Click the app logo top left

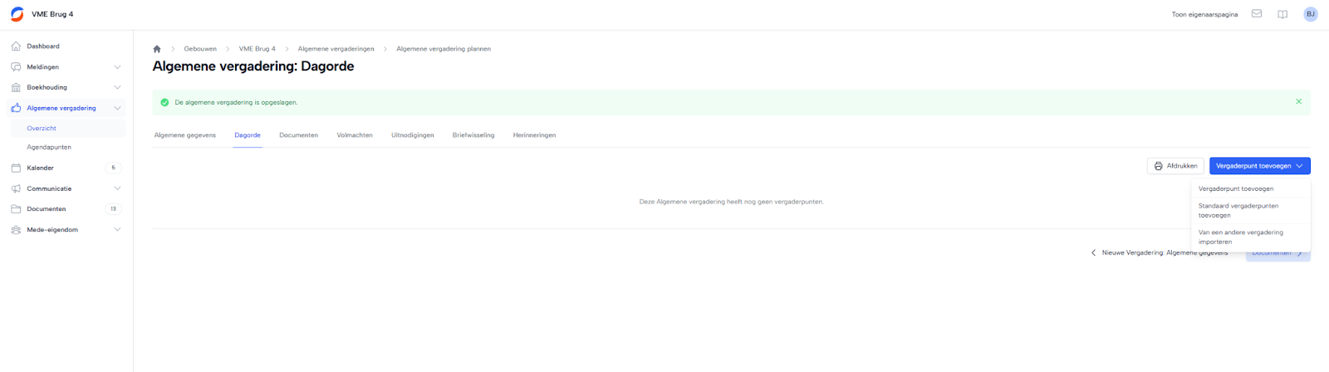tap(17, 14)
